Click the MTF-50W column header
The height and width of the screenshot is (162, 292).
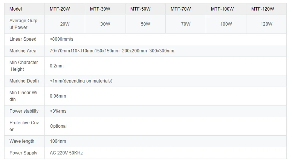(x=140, y=9)
